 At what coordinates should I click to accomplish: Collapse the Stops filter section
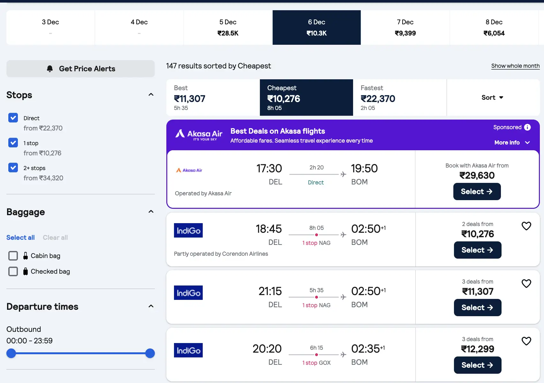pyautogui.click(x=151, y=95)
